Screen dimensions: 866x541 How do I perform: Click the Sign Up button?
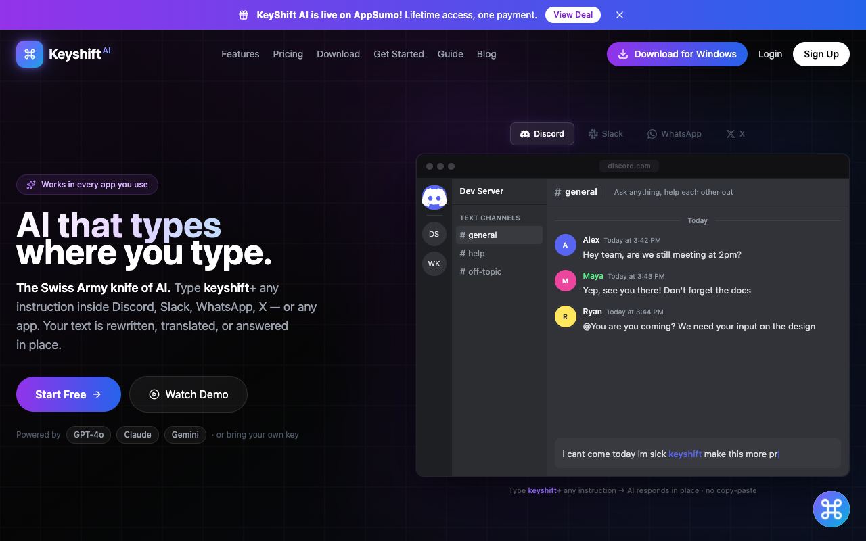821,54
